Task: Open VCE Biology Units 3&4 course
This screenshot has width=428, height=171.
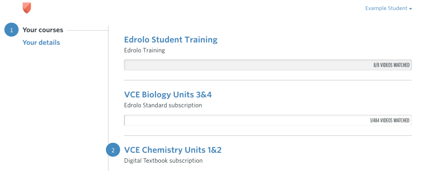Action: tap(168, 95)
